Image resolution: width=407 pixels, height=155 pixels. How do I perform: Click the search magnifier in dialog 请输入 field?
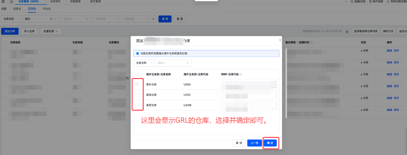pyautogui.click(x=188, y=63)
